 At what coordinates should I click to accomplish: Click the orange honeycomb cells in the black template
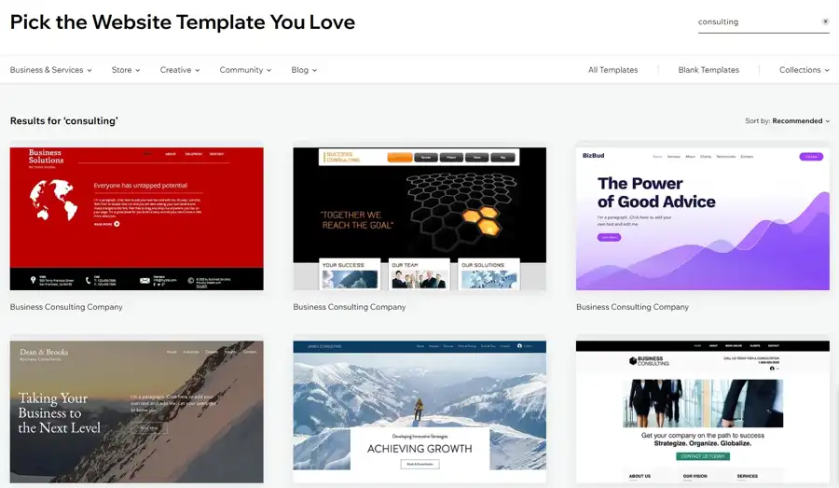pos(481,221)
